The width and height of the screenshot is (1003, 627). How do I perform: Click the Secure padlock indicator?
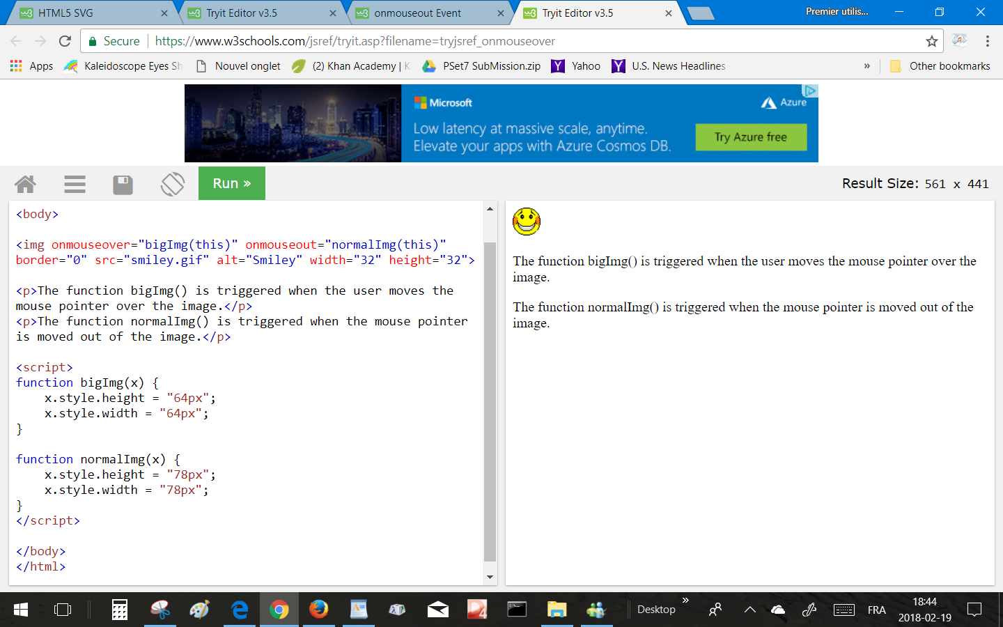pyautogui.click(x=114, y=41)
